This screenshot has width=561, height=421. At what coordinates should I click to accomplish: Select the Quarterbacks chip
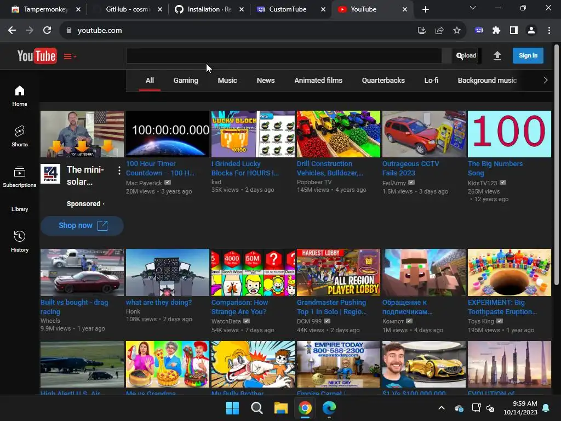[x=383, y=81]
